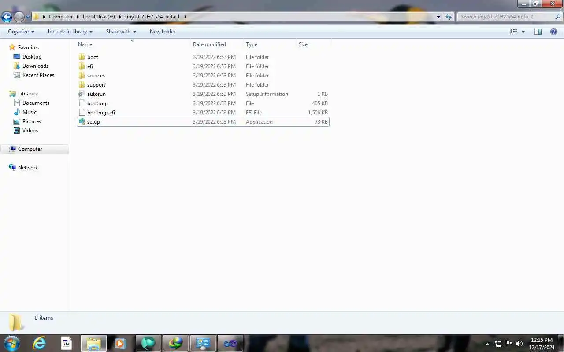
Task: Open Desktop under Favorites
Action: (x=32, y=57)
